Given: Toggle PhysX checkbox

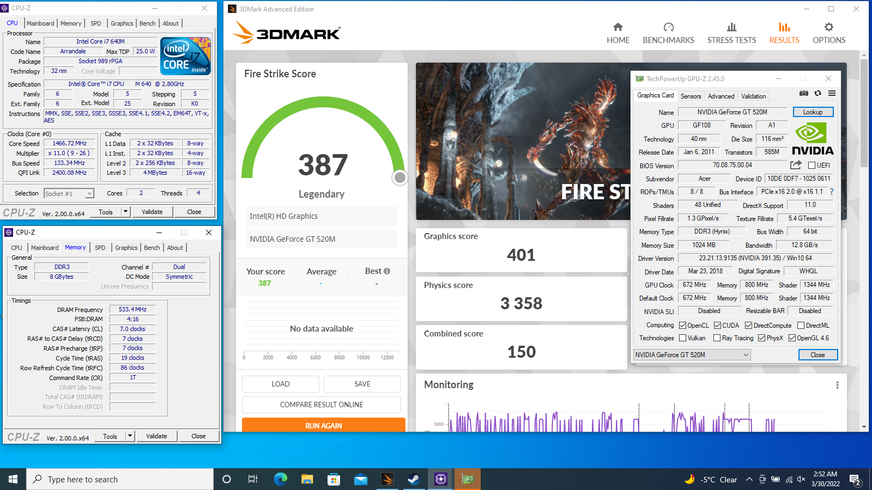Looking at the screenshot, I should (761, 338).
